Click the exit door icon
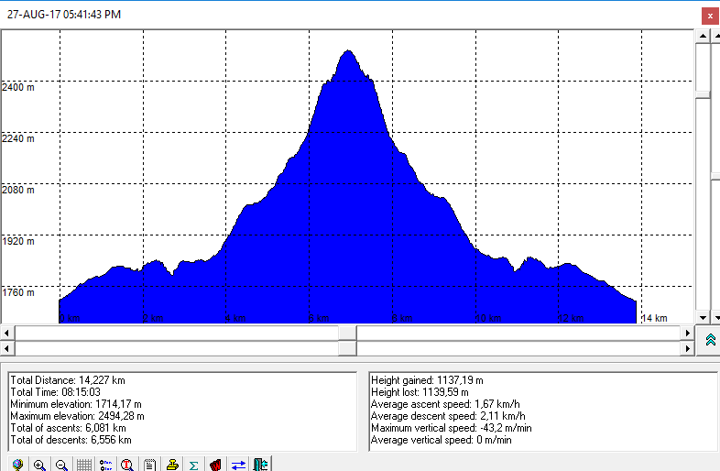 tap(260, 465)
